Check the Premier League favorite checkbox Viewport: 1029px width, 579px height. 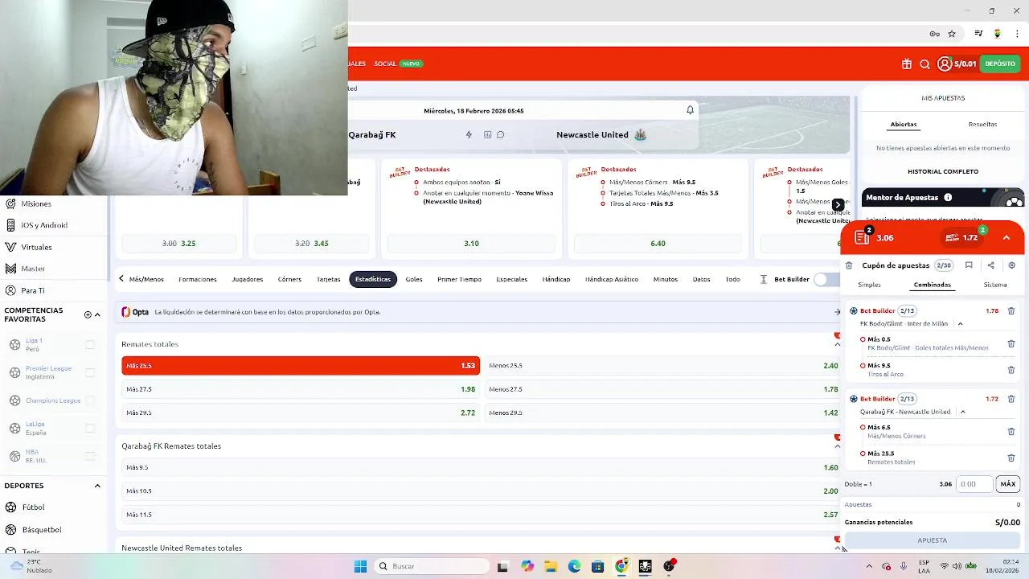tap(90, 372)
